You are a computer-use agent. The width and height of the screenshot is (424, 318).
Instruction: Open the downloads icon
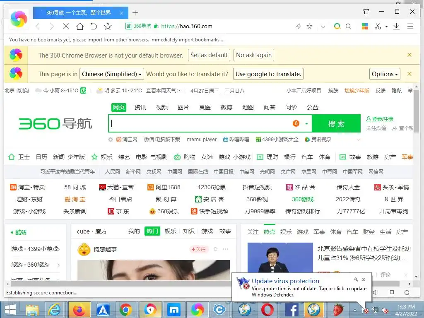[396, 26]
